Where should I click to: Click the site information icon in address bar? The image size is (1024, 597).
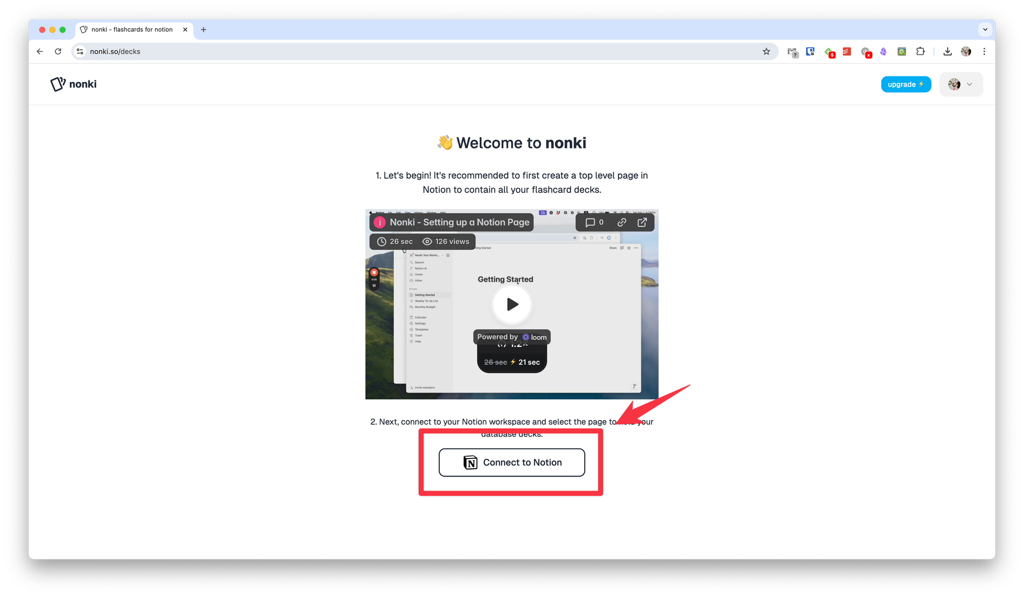pyautogui.click(x=80, y=51)
